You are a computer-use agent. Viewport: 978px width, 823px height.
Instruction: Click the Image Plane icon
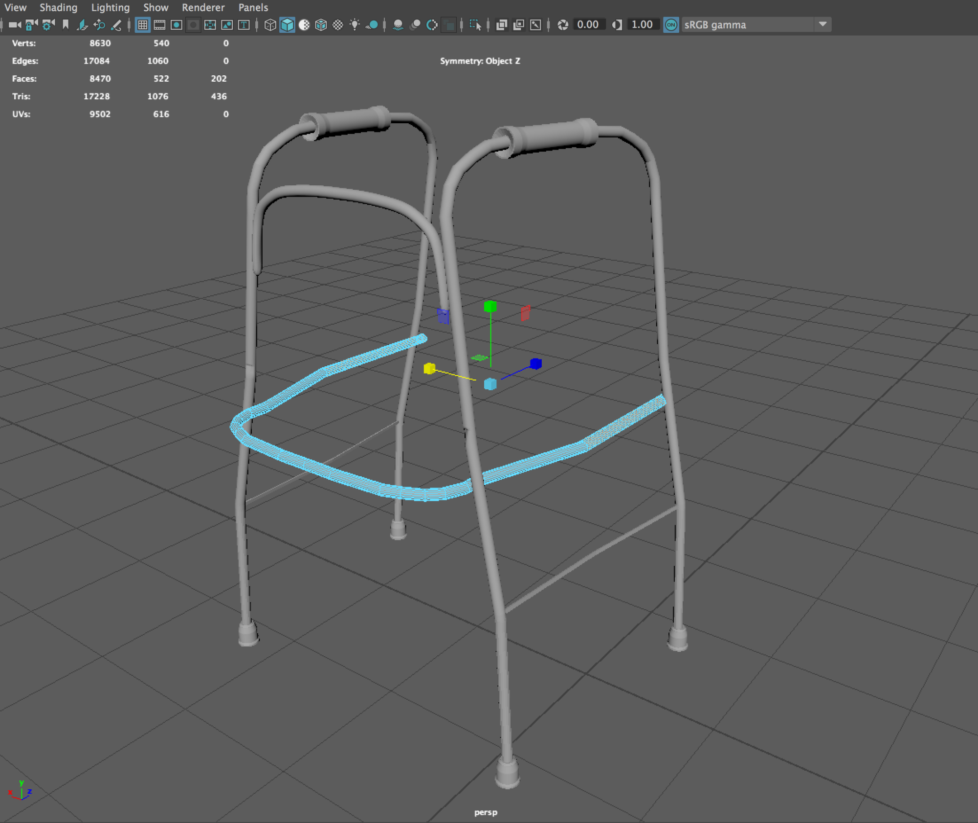82,24
